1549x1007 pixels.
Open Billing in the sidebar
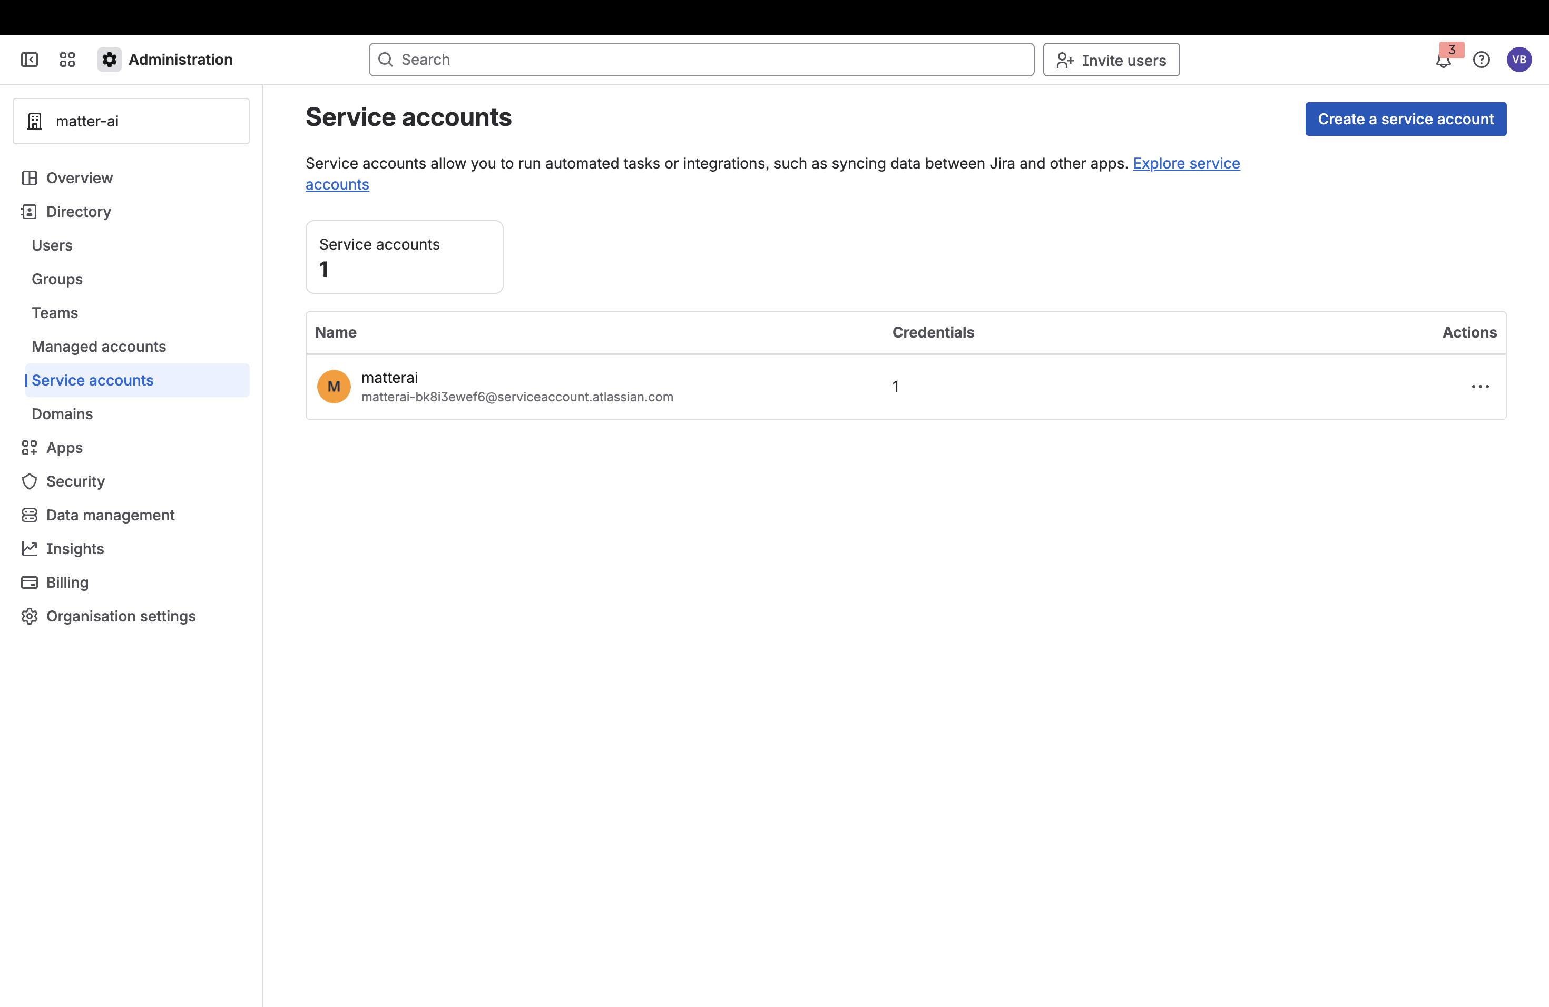point(66,582)
